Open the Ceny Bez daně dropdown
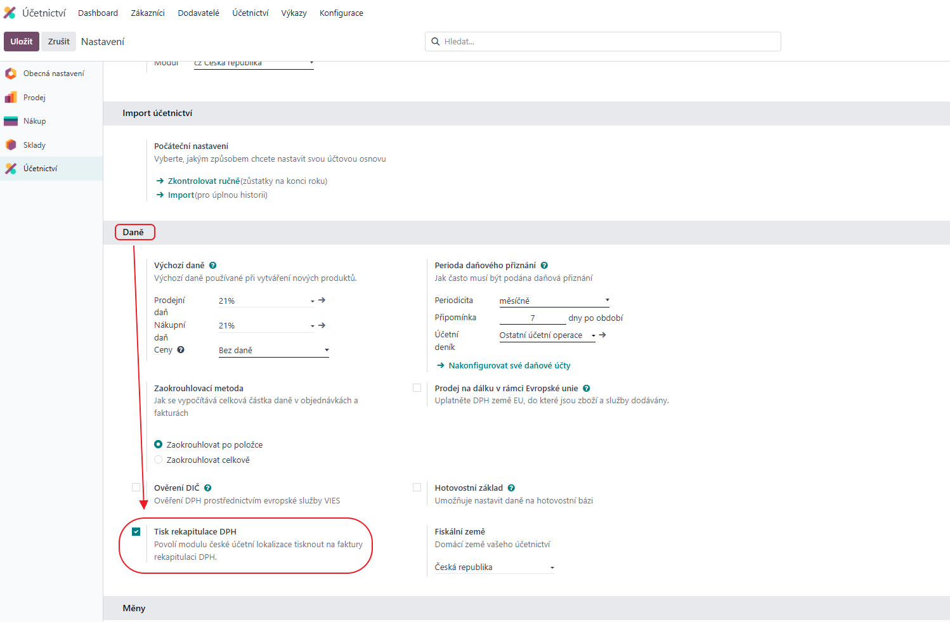Viewport: 950px width, 622px height. click(x=273, y=350)
